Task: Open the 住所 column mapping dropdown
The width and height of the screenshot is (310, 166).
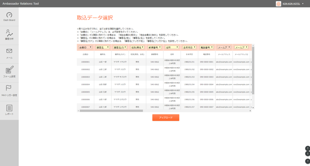Action: 172,47
